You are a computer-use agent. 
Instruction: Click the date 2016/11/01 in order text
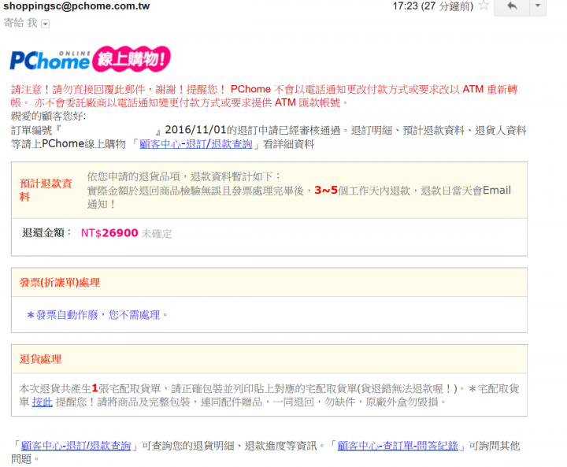click(195, 130)
